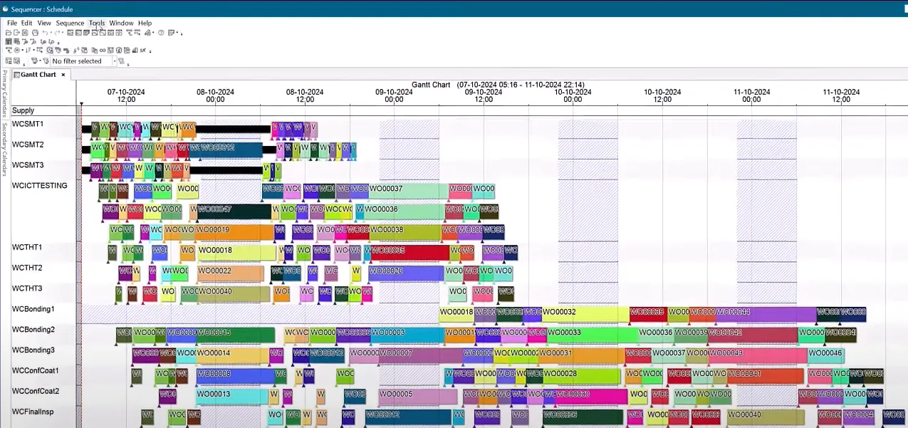The height and width of the screenshot is (428, 908).
Task: Click the bar chart toolbar icon
Action: (x=135, y=50)
